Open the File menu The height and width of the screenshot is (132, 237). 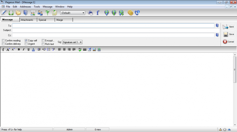click(x=8, y=7)
